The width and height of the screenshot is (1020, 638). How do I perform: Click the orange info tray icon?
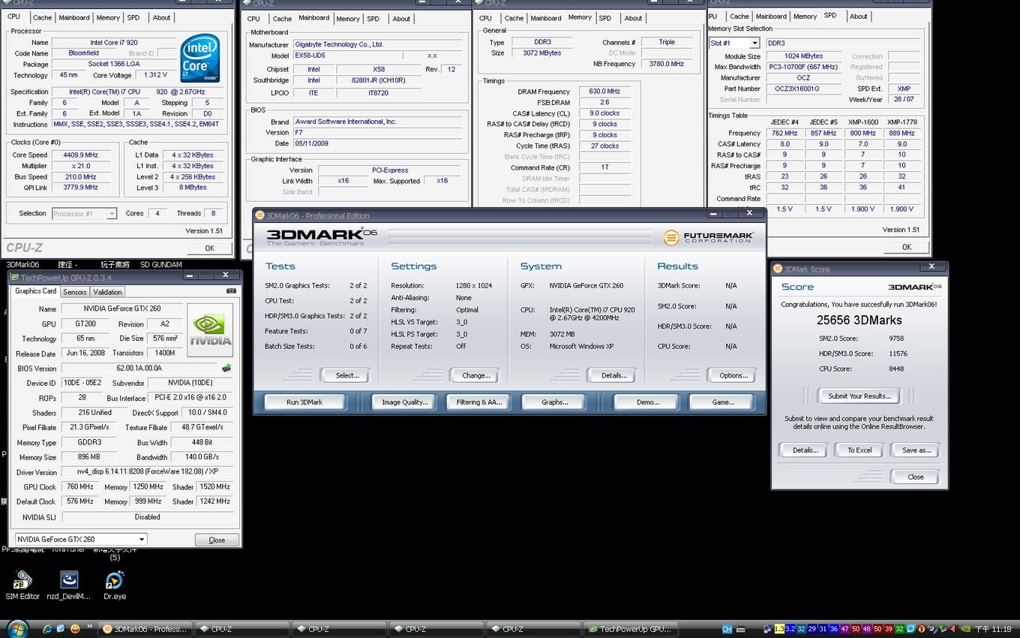click(920, 629)
